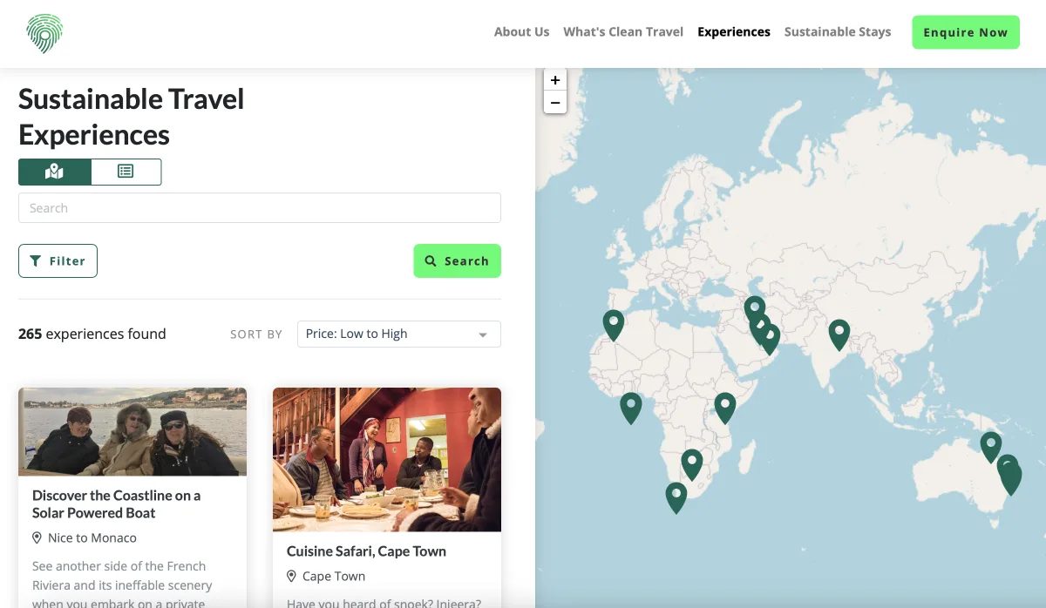Click the Oman area map pin
Screen dimensions: 1046x608
770,339
